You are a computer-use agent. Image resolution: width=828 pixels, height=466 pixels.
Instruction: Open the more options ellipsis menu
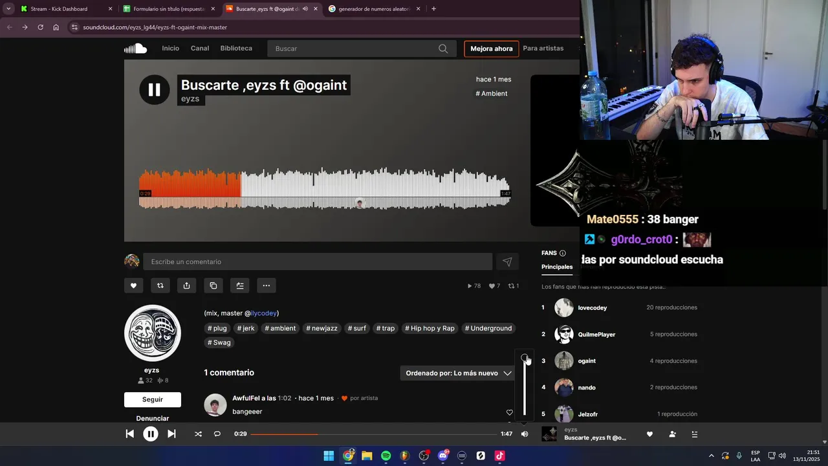(x=266, y=285)
